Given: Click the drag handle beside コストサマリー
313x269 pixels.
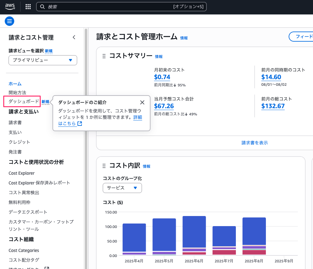Looking at the screenshot, I should 104,56.
